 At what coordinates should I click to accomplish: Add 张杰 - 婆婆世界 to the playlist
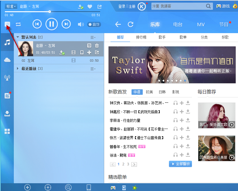pos(182,138)
